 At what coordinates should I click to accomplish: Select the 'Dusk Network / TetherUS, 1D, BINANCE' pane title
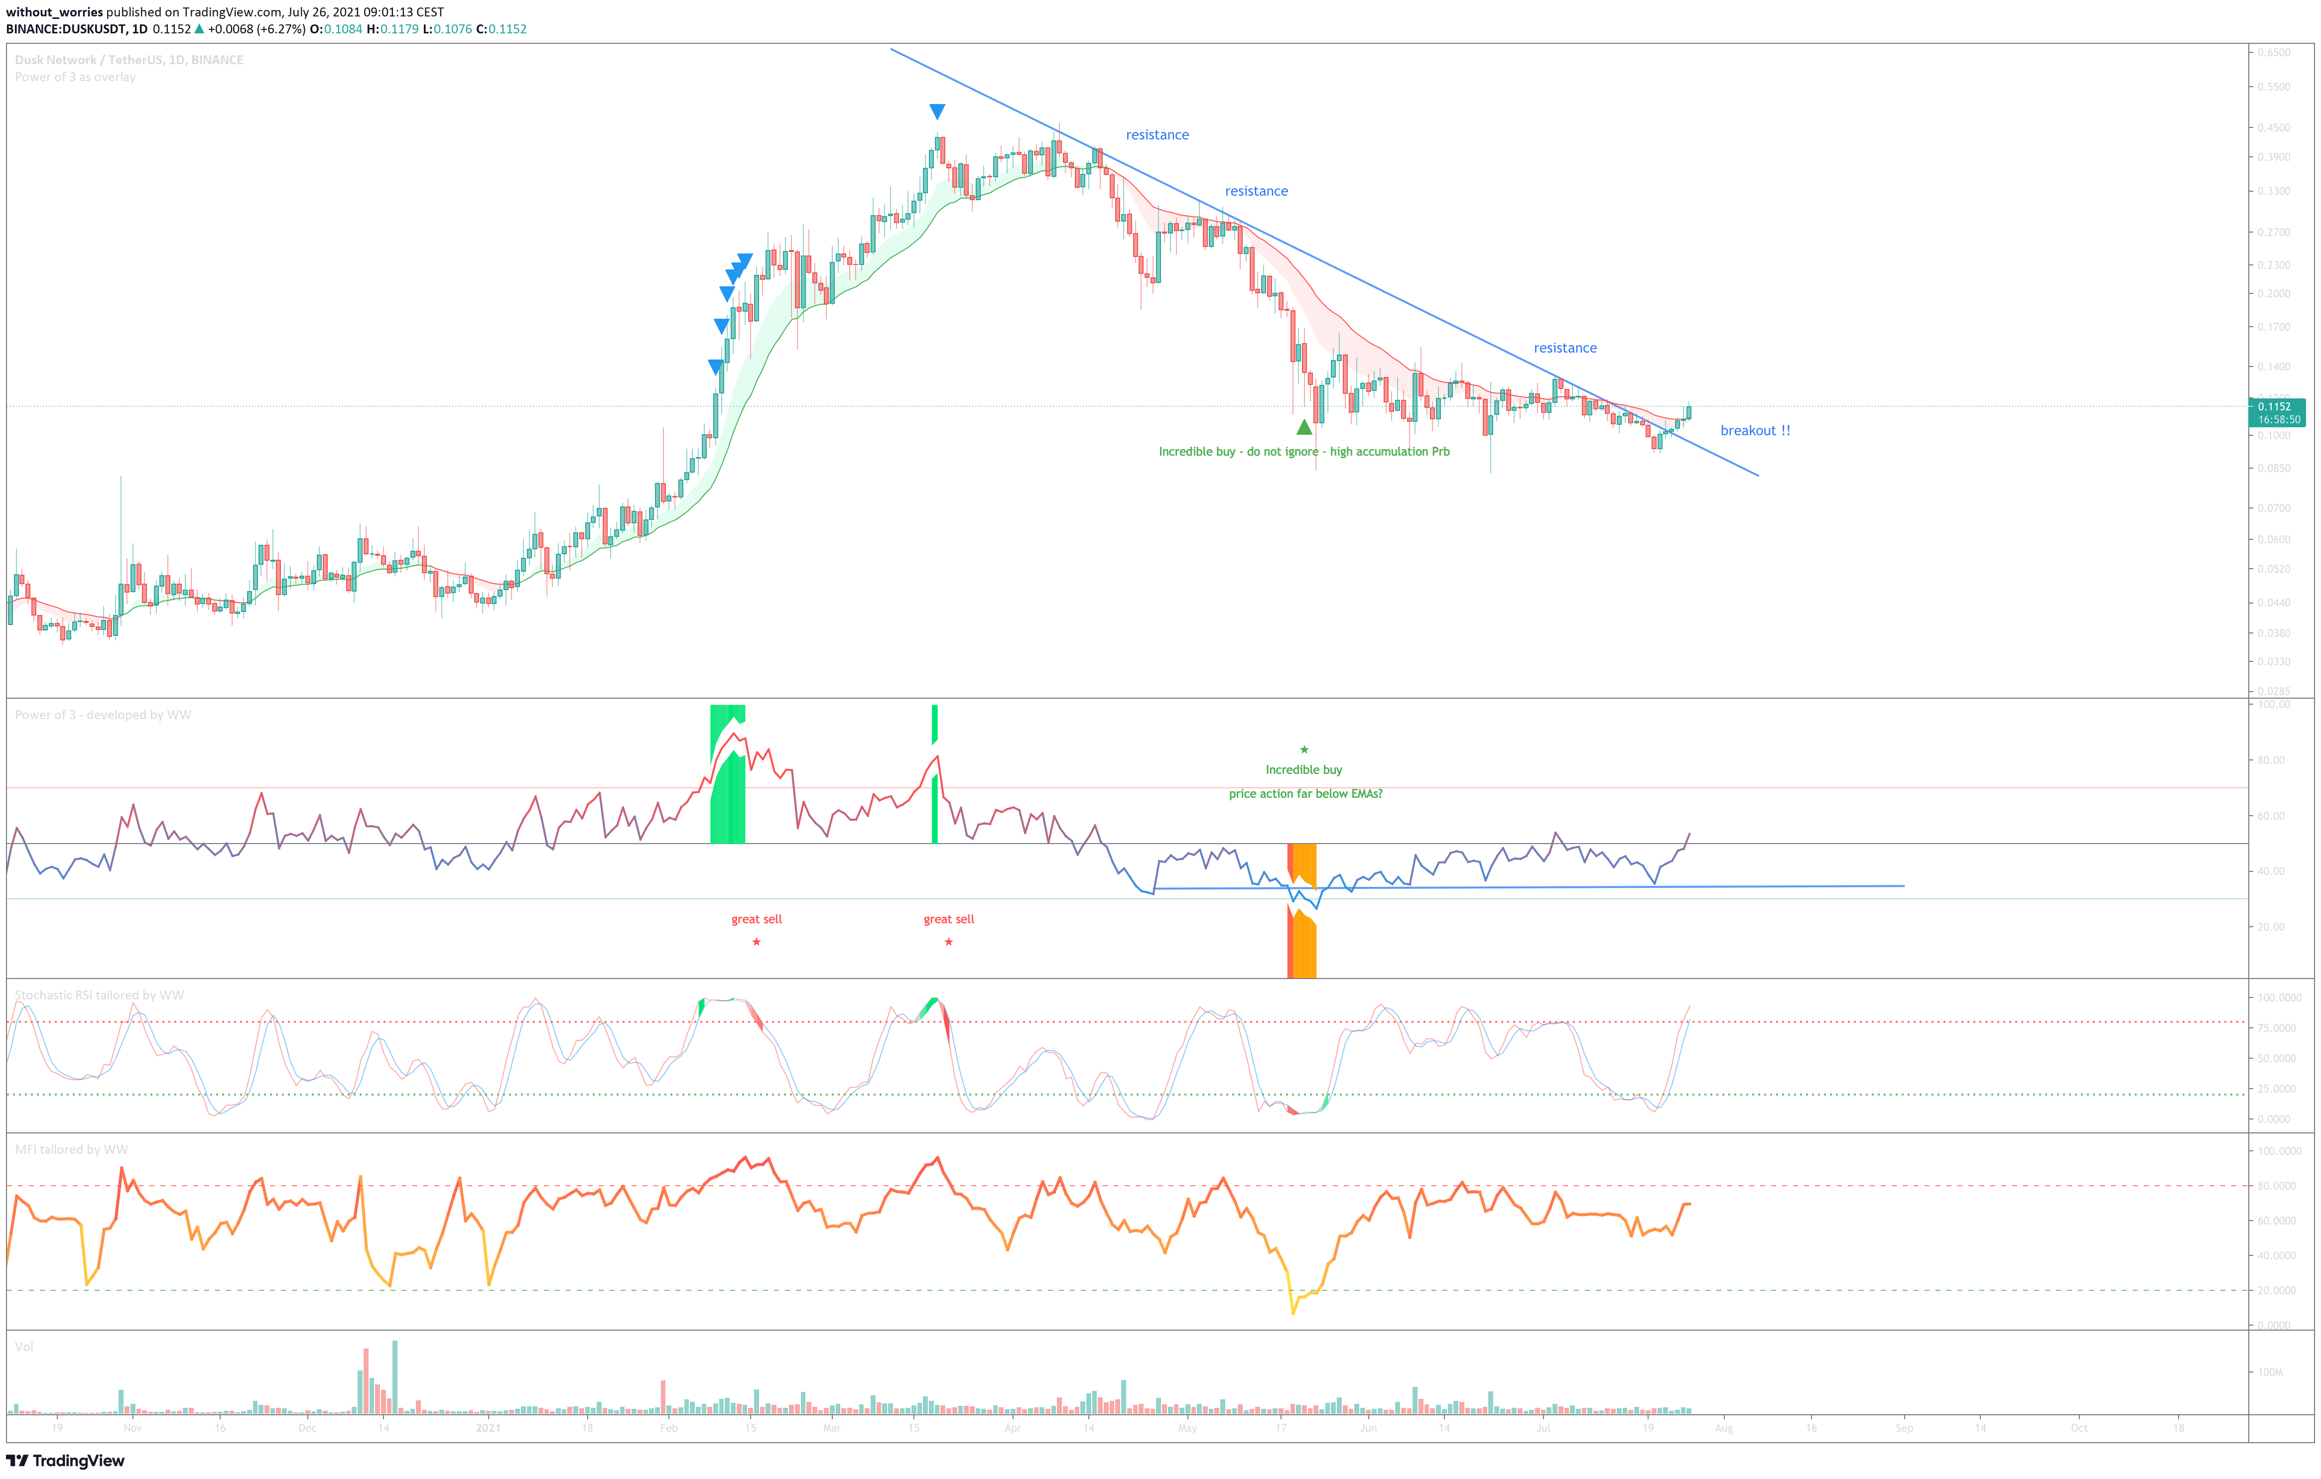[x=129, y=60]
